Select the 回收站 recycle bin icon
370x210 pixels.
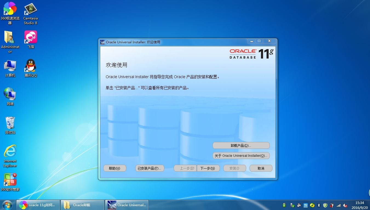tap(10, 125)
